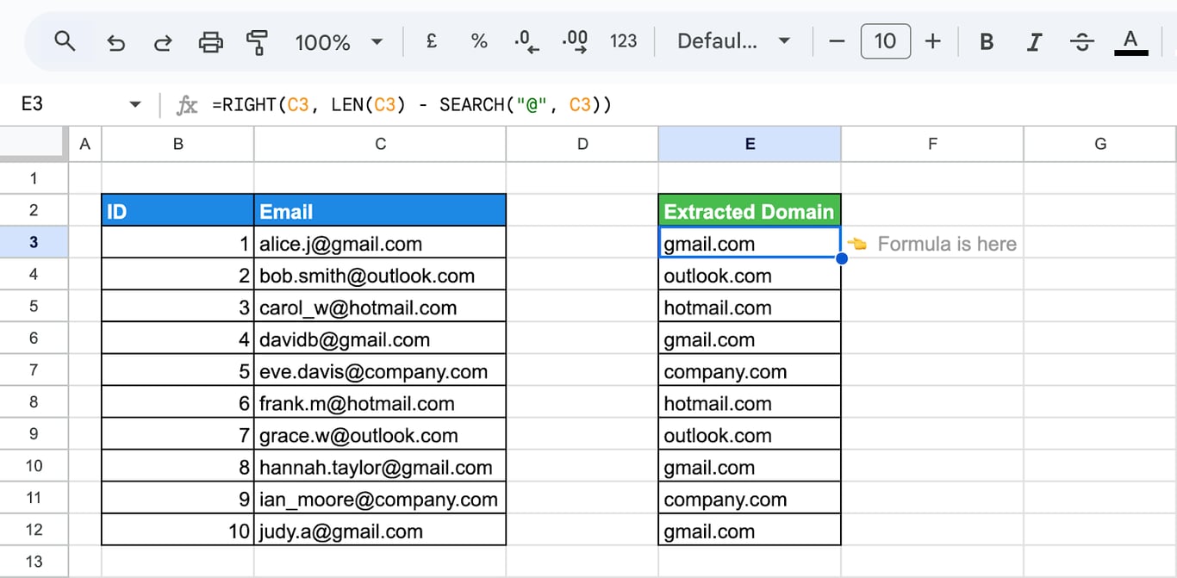Click the Extracted Domain header cell

click(x=750, y=210)
